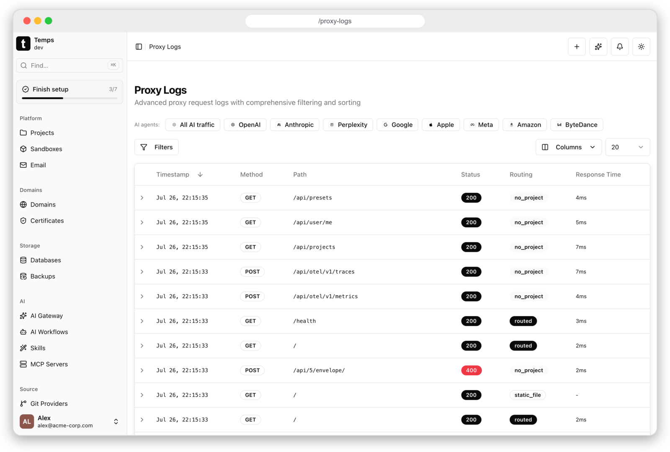Click the Response Time column header

[x=598, y=174]
